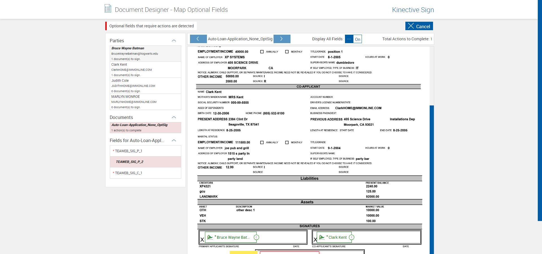Viewport: 542px width, 254px height.
Task: Select document Auto-Loan-Application_None_OptSig
Action: (145, 127)
